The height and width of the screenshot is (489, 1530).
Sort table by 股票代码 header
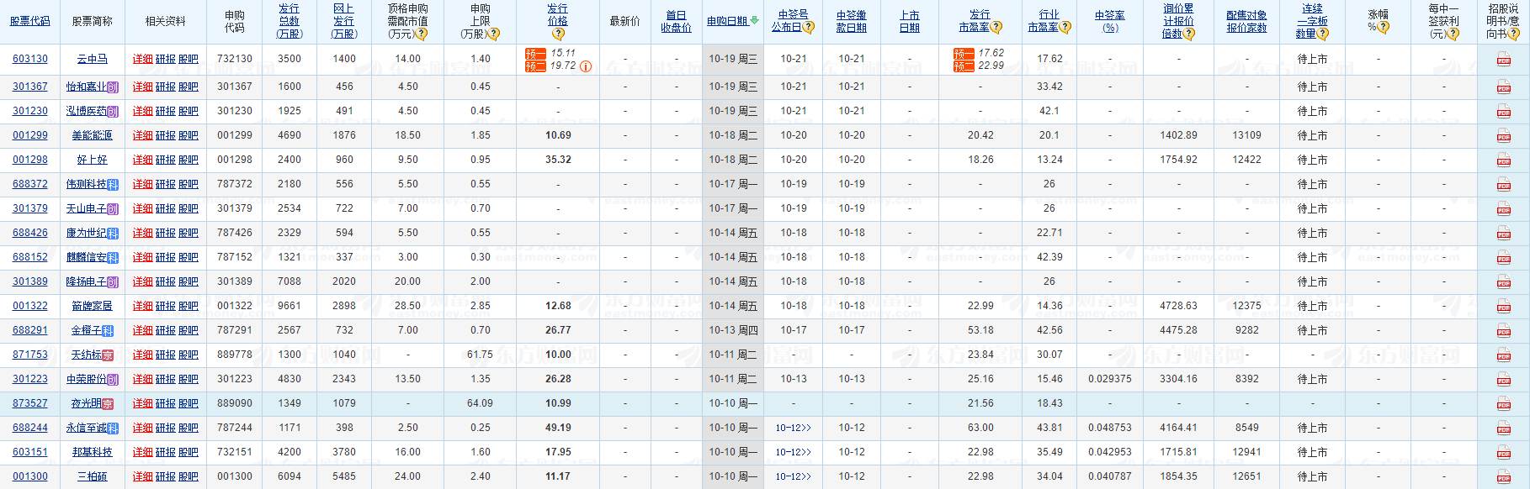pos(30,22)
